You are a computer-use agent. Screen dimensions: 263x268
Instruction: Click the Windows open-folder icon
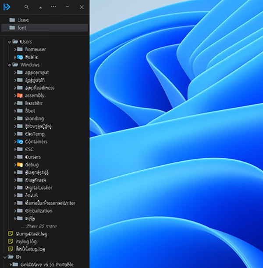[x=15, y=65]
